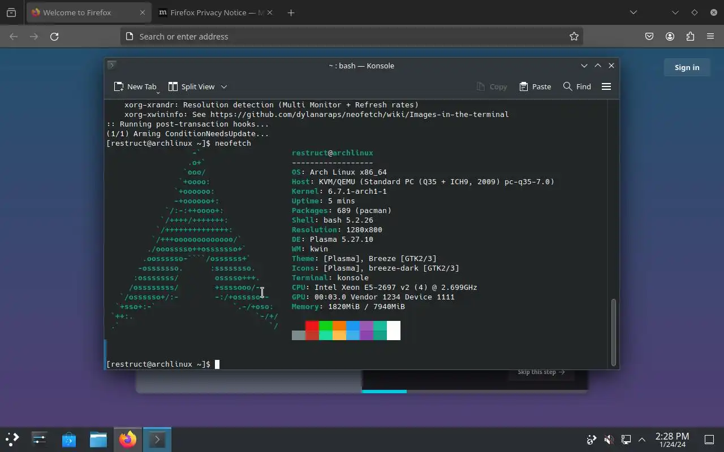The width and height of the screenshot is (724, 452).
Task: Click the 'Resolution: 1280x800' line
Action: (x=337, y=230)
